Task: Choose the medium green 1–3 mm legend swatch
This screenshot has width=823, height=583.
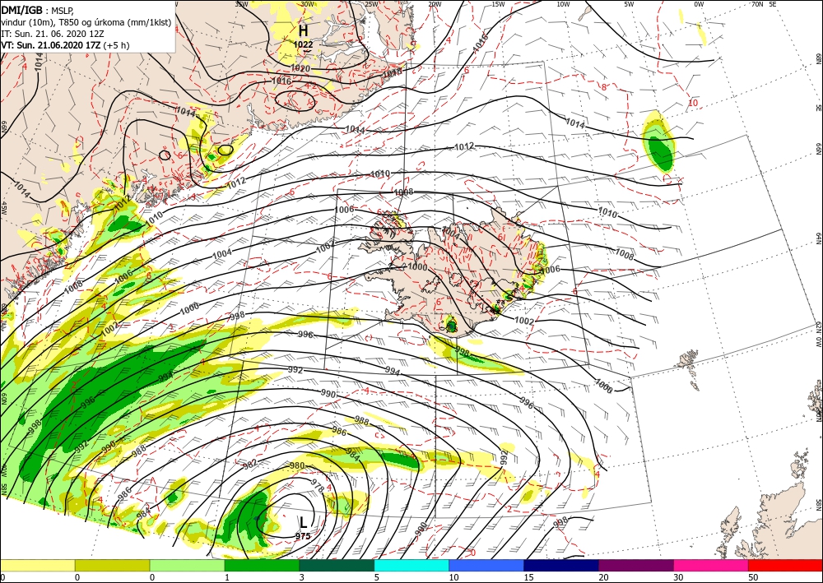Action: pyautogui.click(x=262, y=565)
